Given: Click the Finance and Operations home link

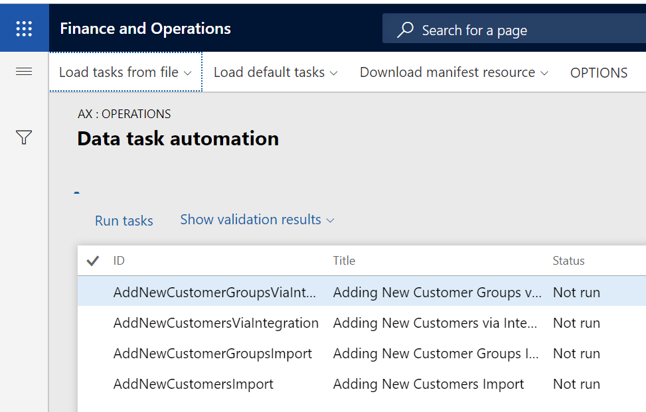Looking at the screenshot, I should [x=145, y=29].
